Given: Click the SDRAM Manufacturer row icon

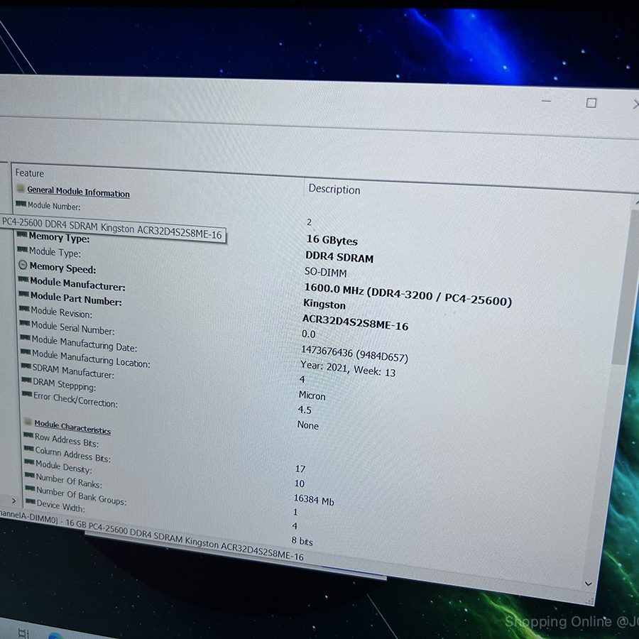Looking at the screenshot, I should coord(26,366).
